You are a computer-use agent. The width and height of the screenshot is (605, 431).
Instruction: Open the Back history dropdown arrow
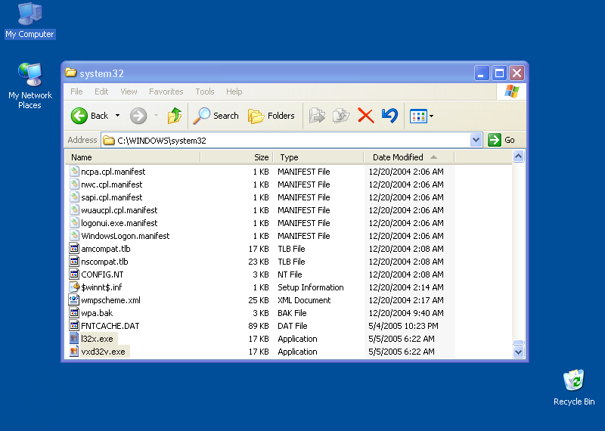click(118, 116)
